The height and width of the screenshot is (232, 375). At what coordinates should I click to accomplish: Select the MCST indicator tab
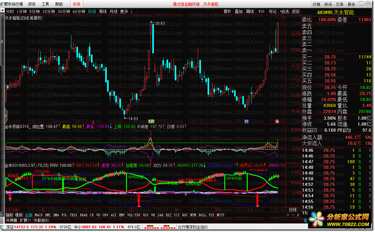(x=221, y=215)
